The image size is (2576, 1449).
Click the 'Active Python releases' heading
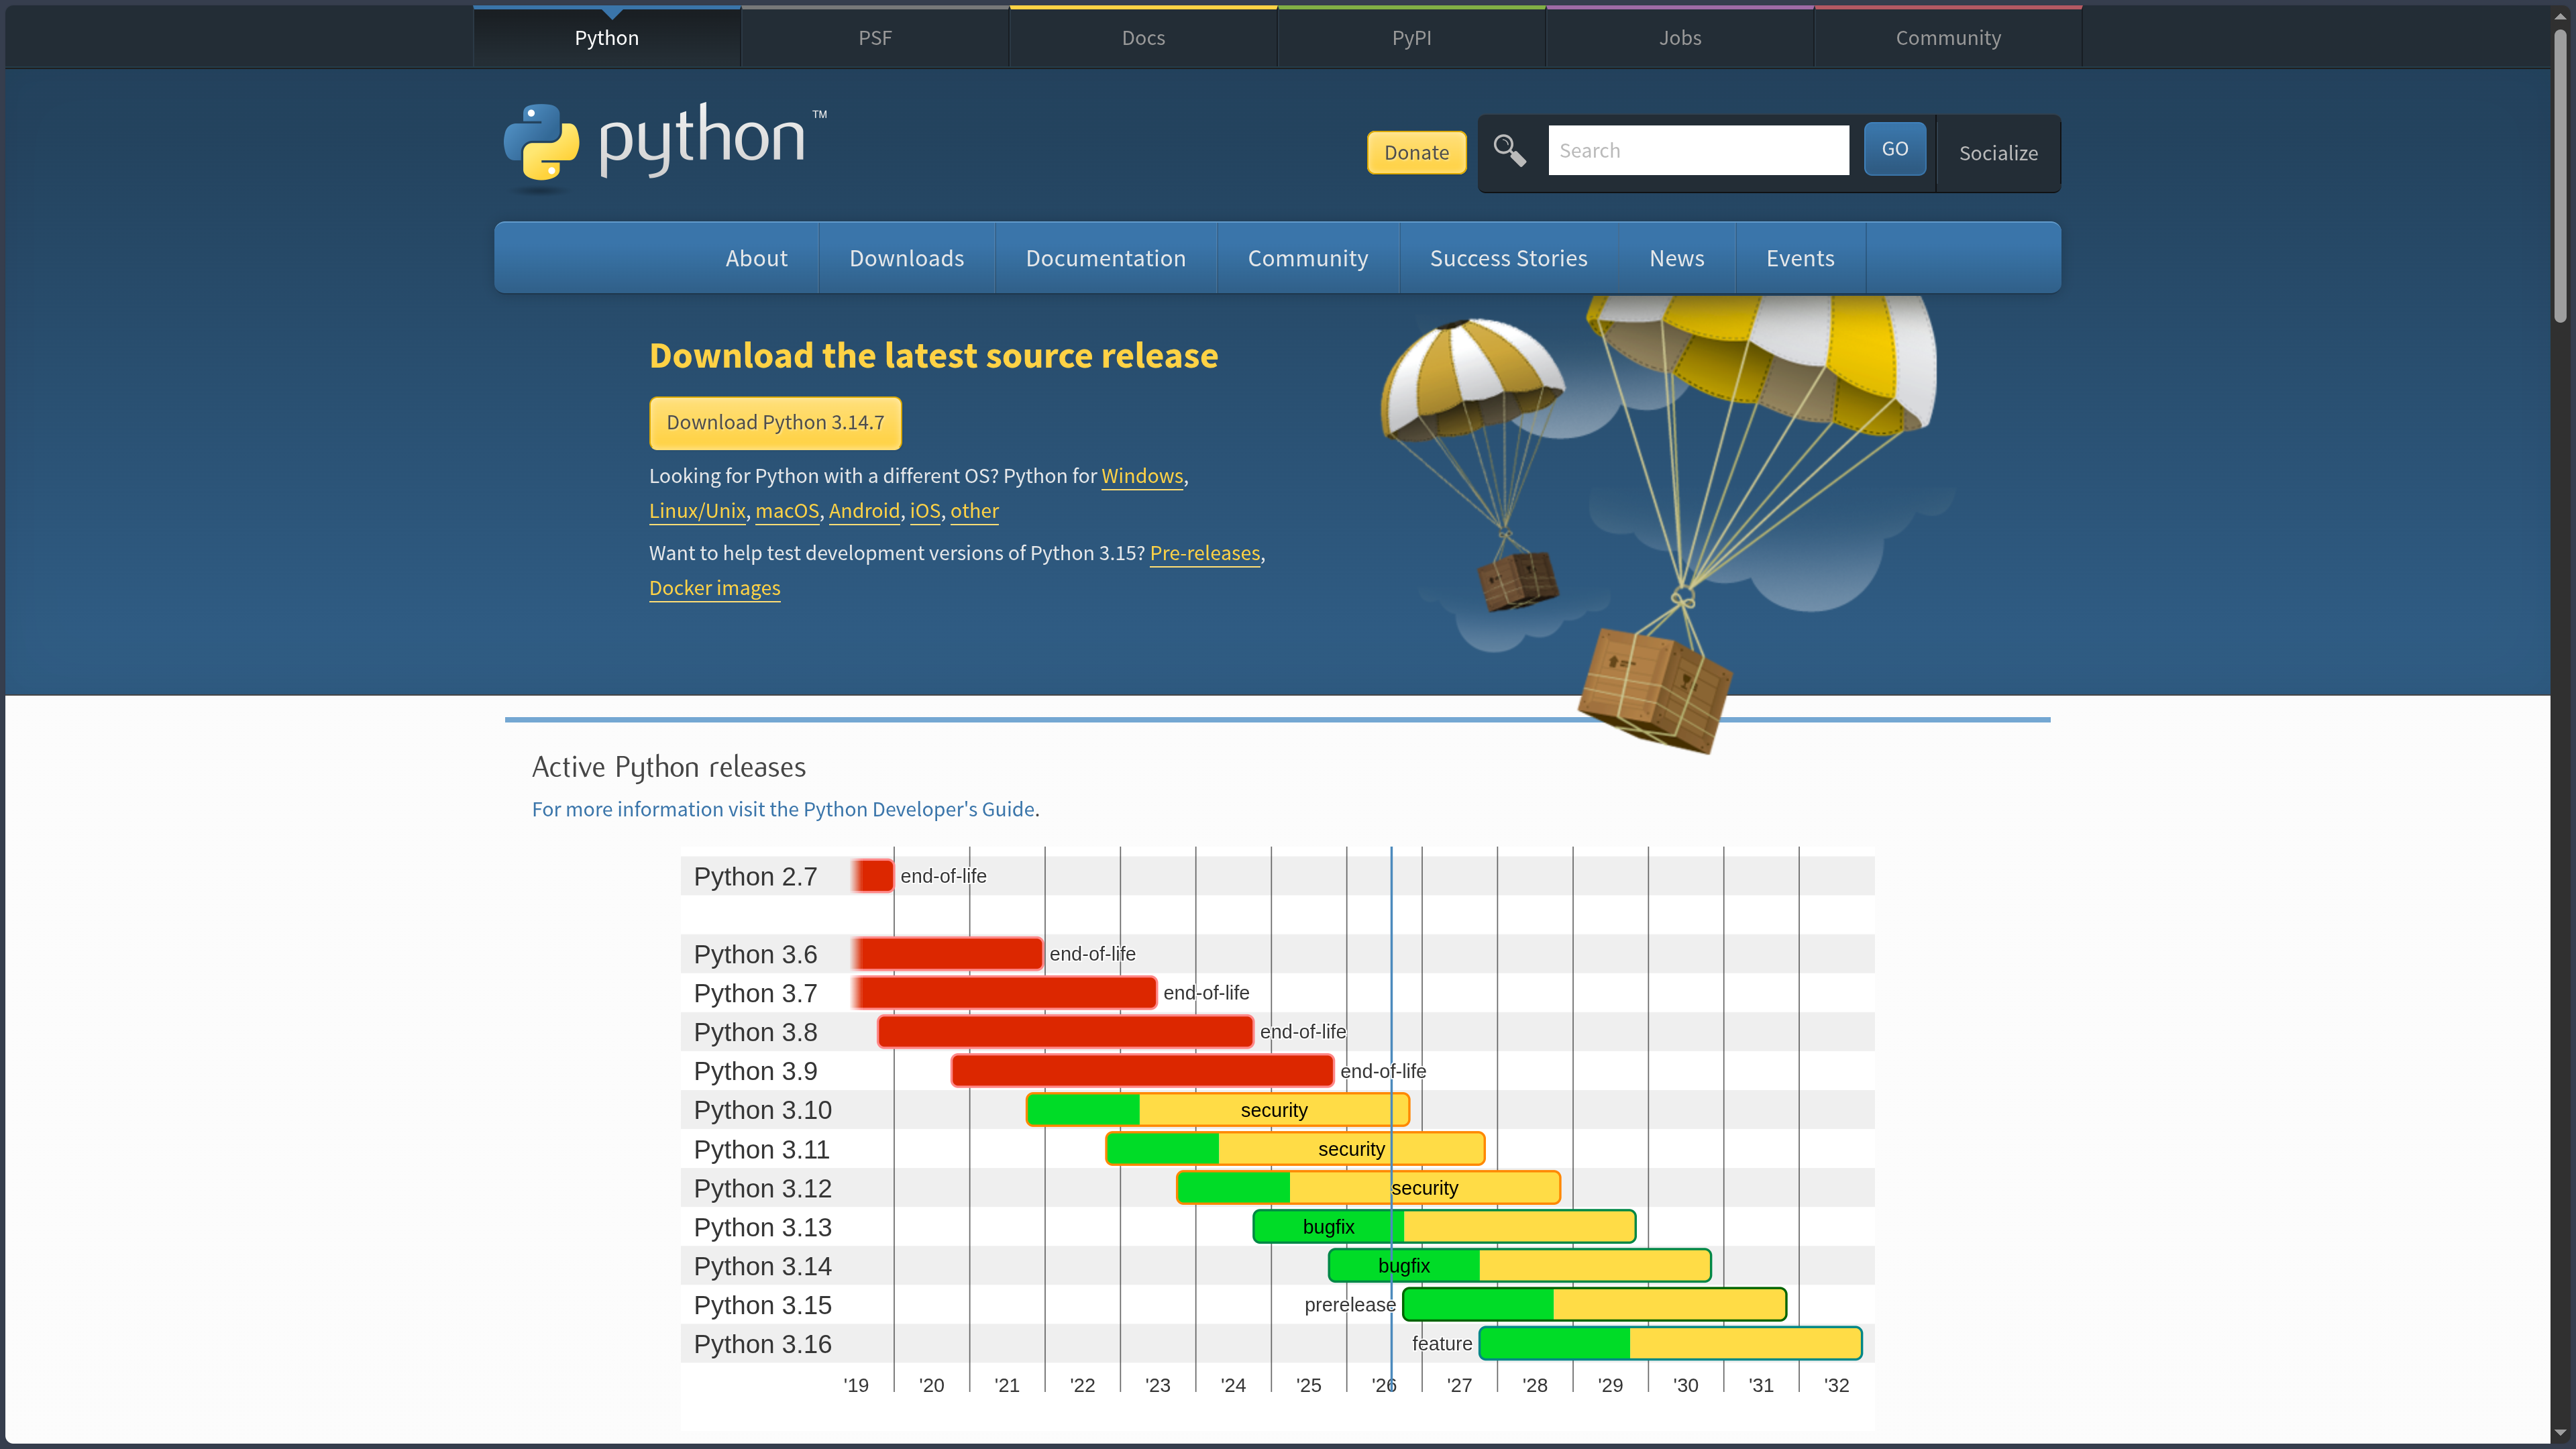pos(668,767)
